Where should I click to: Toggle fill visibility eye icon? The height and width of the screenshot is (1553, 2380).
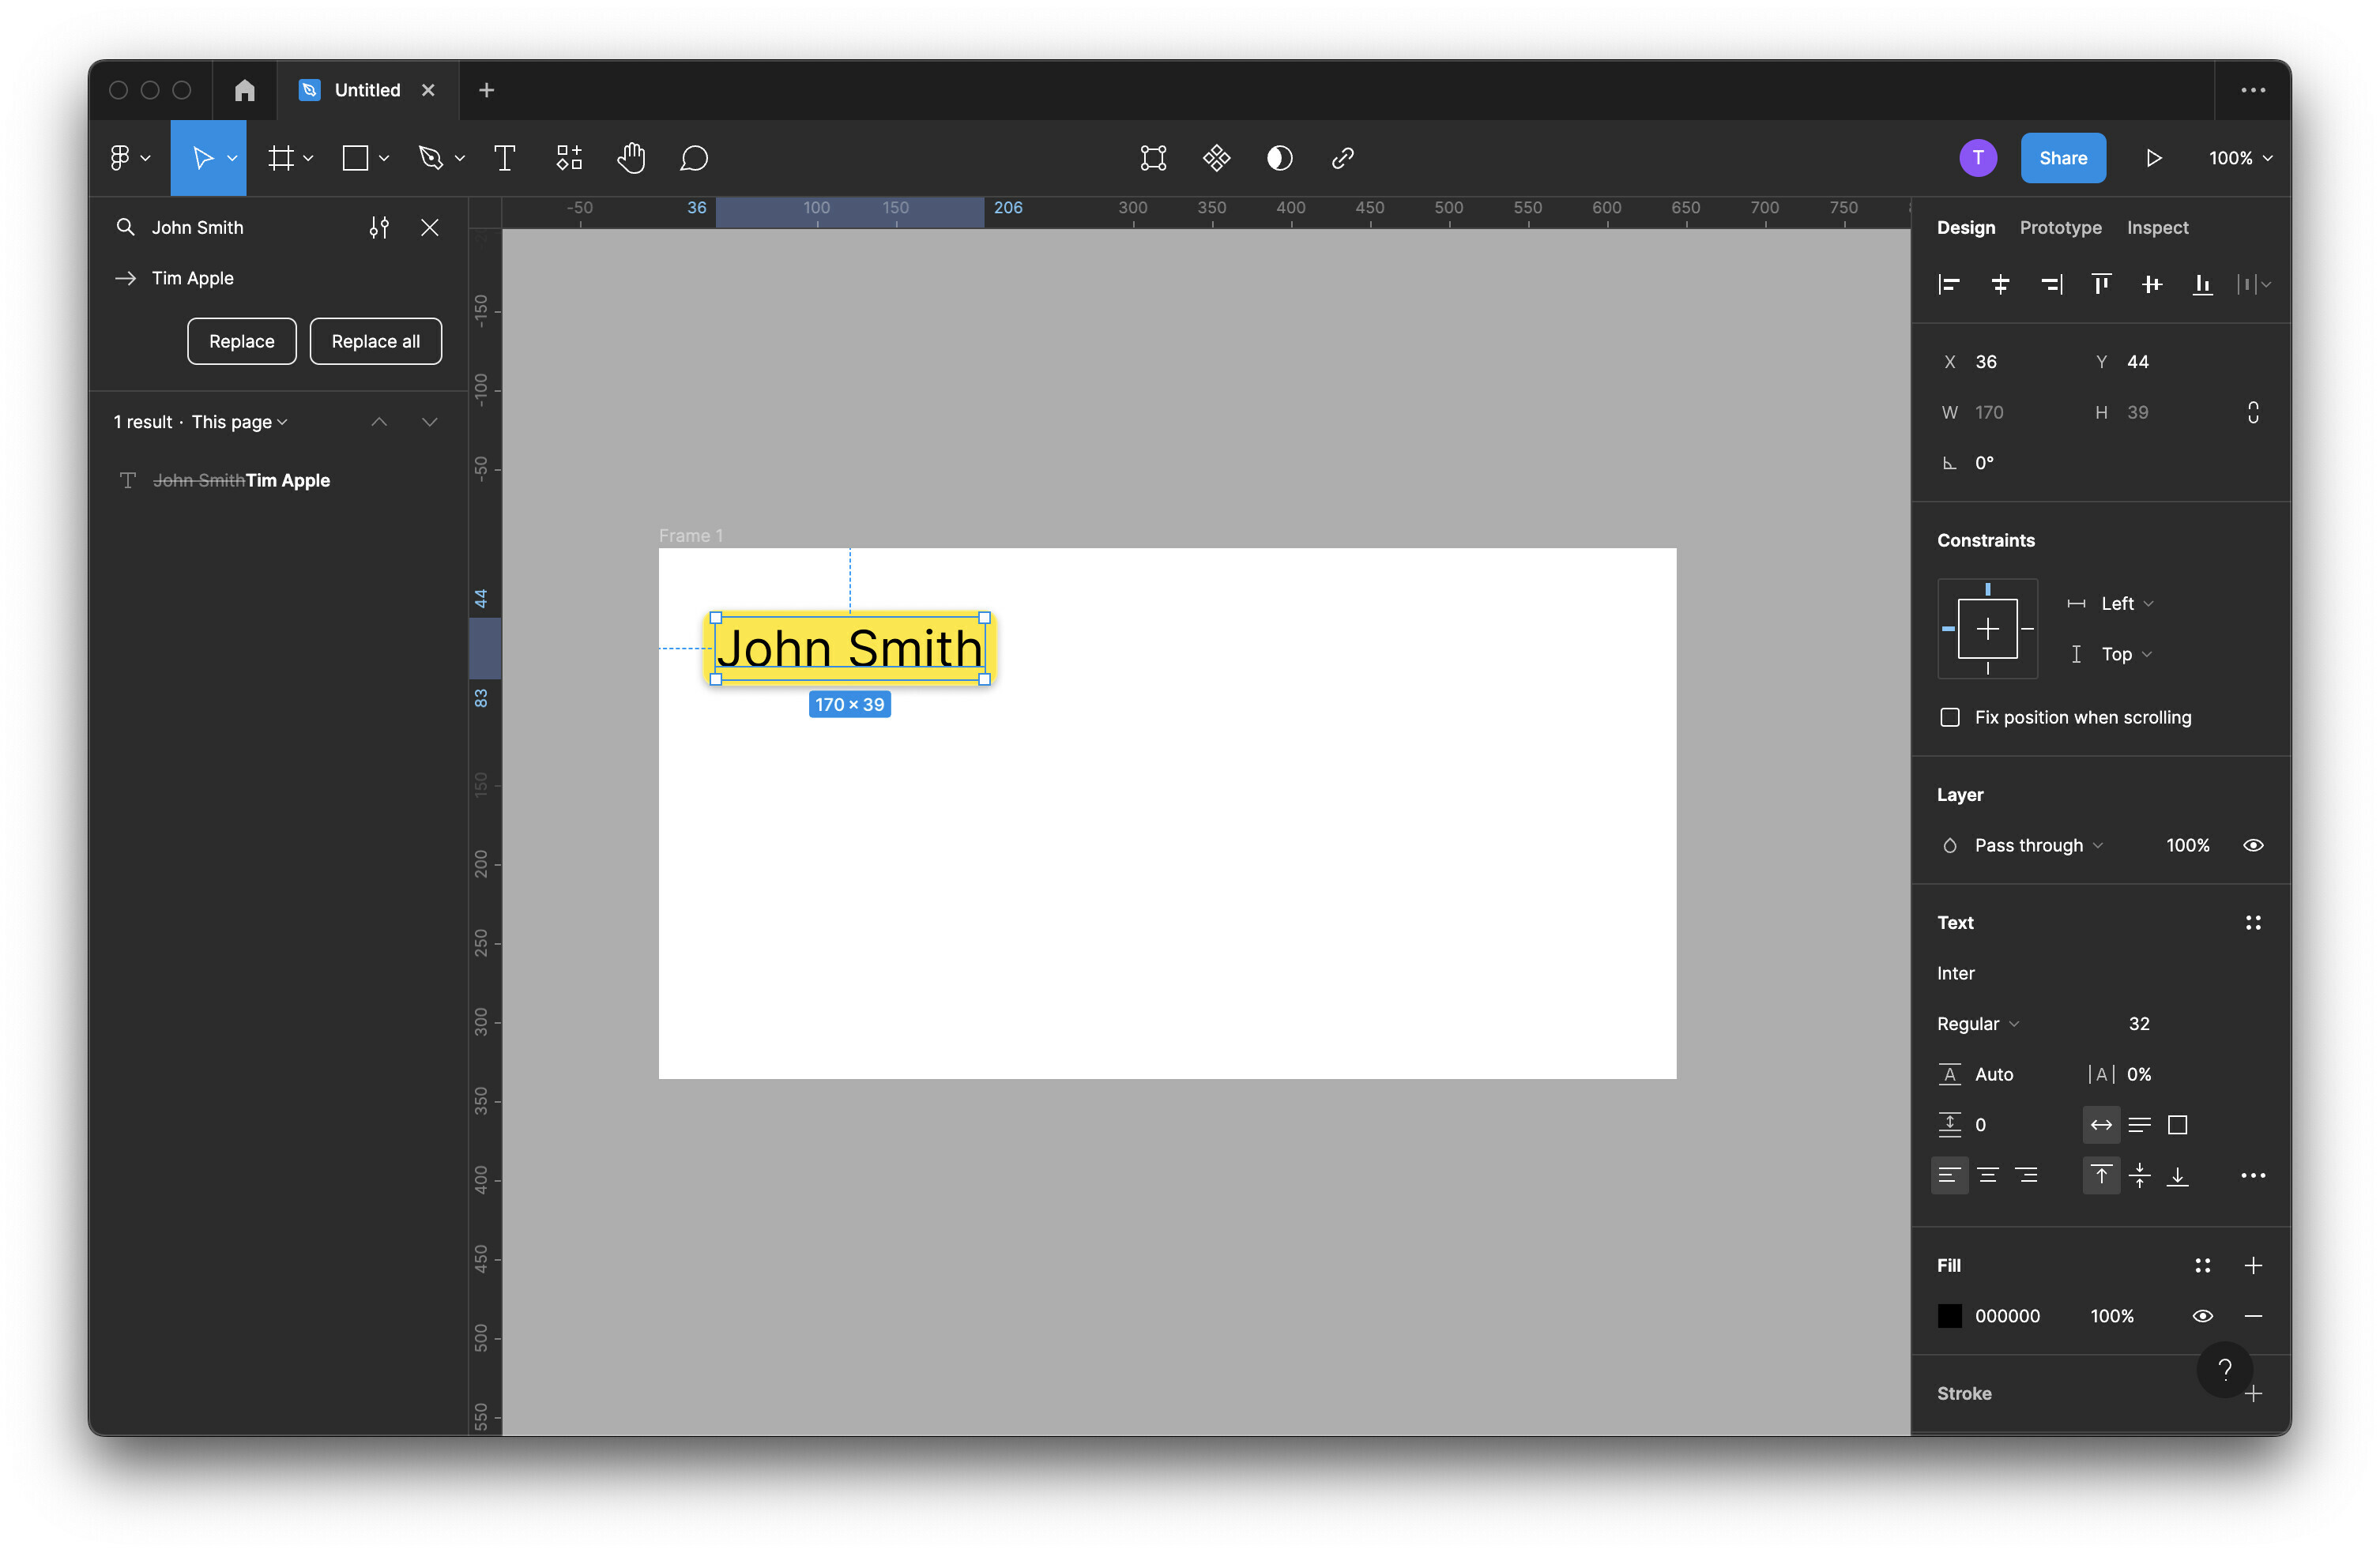pyautogui.click(x=2202, y=1316)
